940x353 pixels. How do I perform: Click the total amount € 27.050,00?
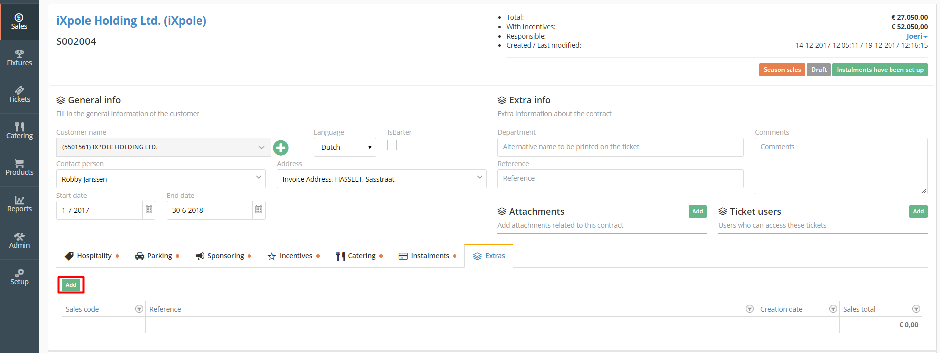[910, 17]
